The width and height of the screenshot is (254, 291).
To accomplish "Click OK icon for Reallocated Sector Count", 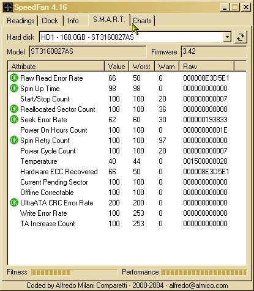I will [x=14, y=109].
